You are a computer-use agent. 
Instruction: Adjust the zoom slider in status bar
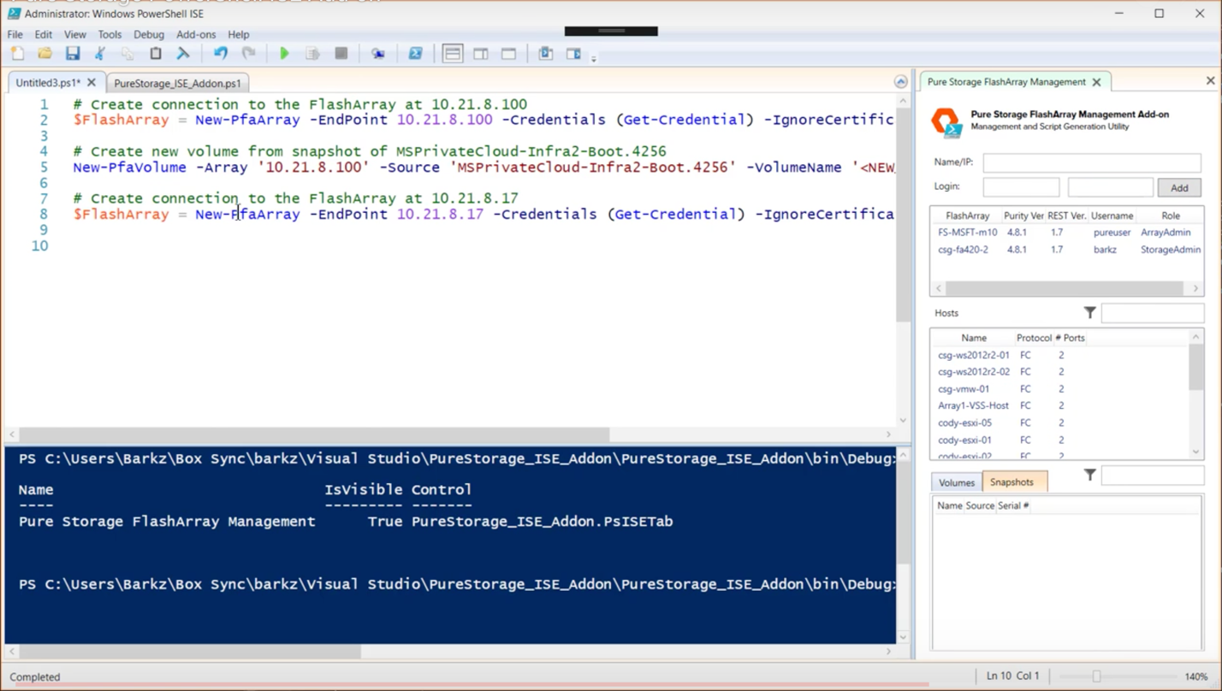1096,676
